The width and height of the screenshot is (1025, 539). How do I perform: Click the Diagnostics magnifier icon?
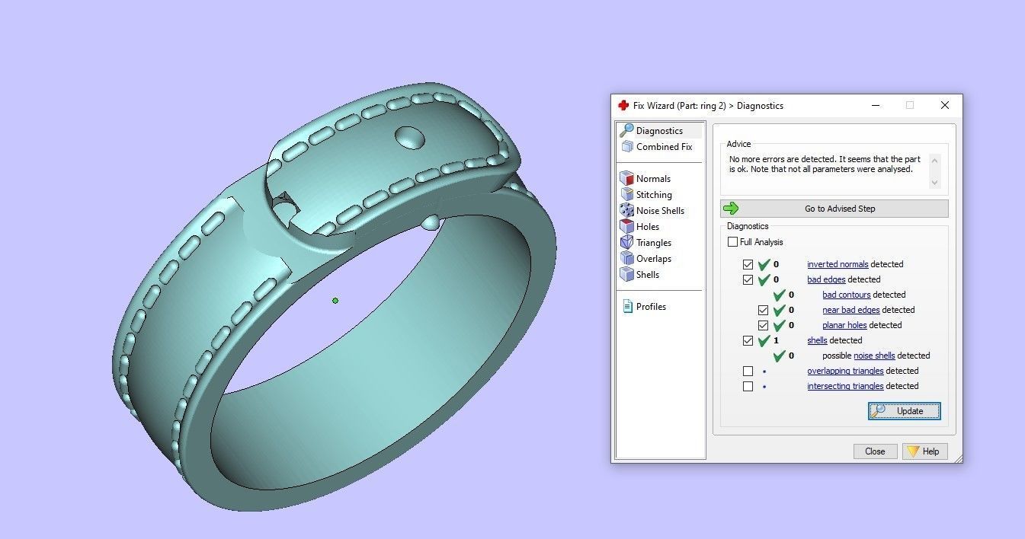point(626,130)
